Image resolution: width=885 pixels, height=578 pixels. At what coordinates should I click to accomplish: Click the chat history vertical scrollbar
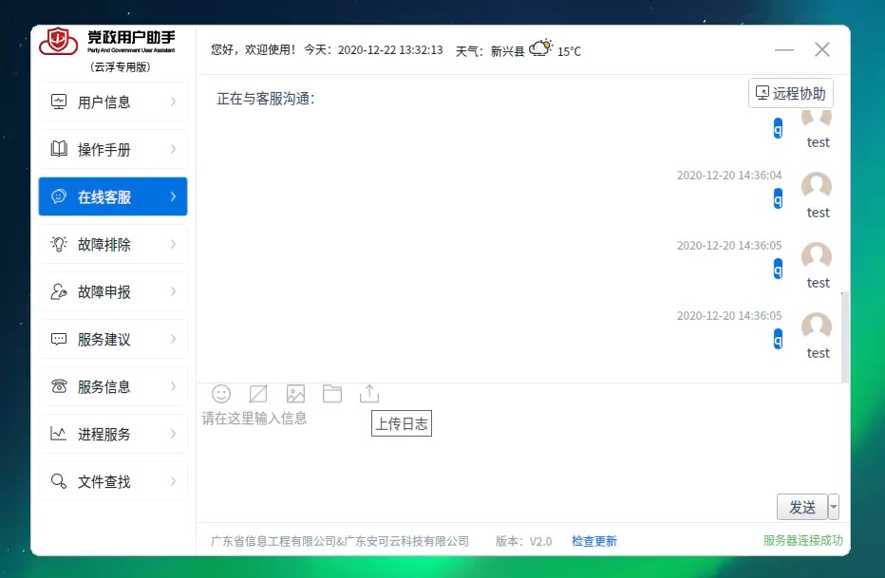tap(845, 336)
